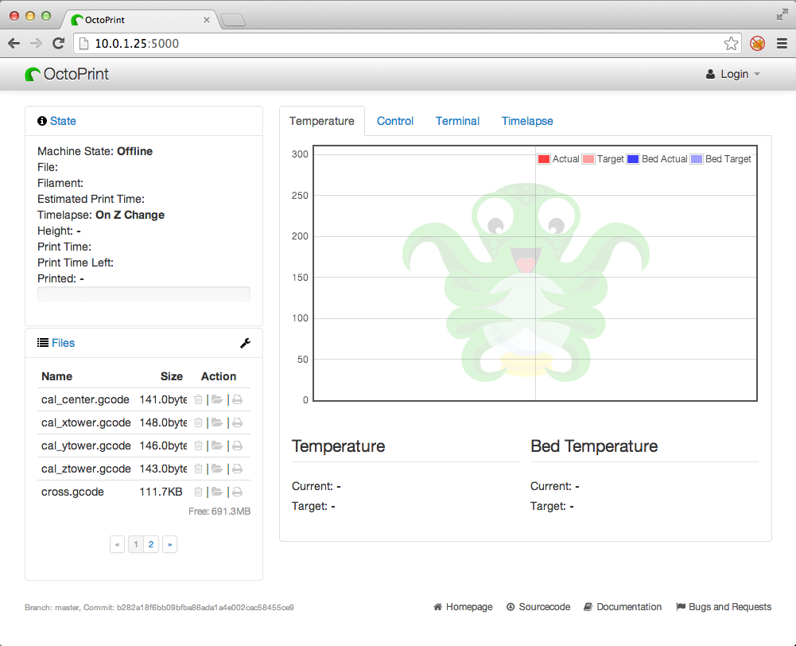
Task: Open the Files wrench settings icon
Action: point(245,344)
